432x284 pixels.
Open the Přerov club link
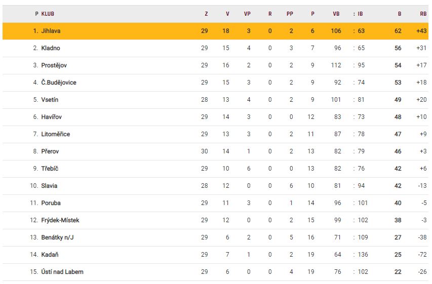50,151
